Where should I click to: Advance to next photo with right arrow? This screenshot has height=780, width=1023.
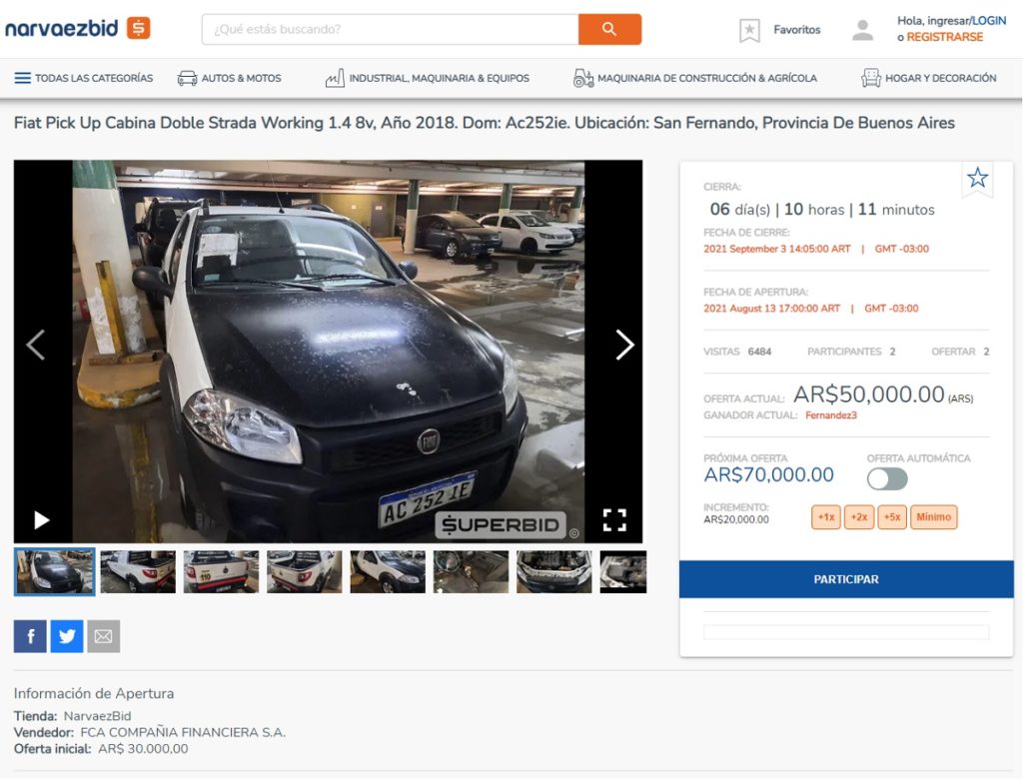[x=624, y=345]
